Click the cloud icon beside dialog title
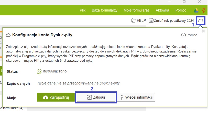The height and width of the screenshot is (117, 208). coord(8,35)
